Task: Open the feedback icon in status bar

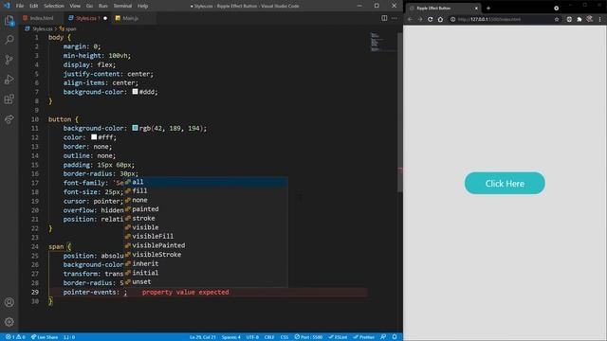Action: coord(383,337)
